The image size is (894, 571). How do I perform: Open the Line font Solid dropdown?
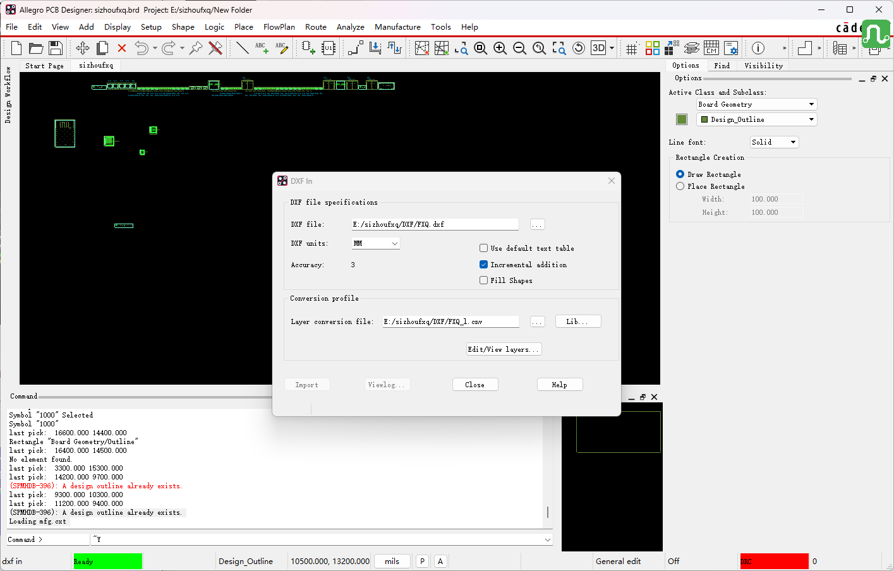click(x=775, y=142)
